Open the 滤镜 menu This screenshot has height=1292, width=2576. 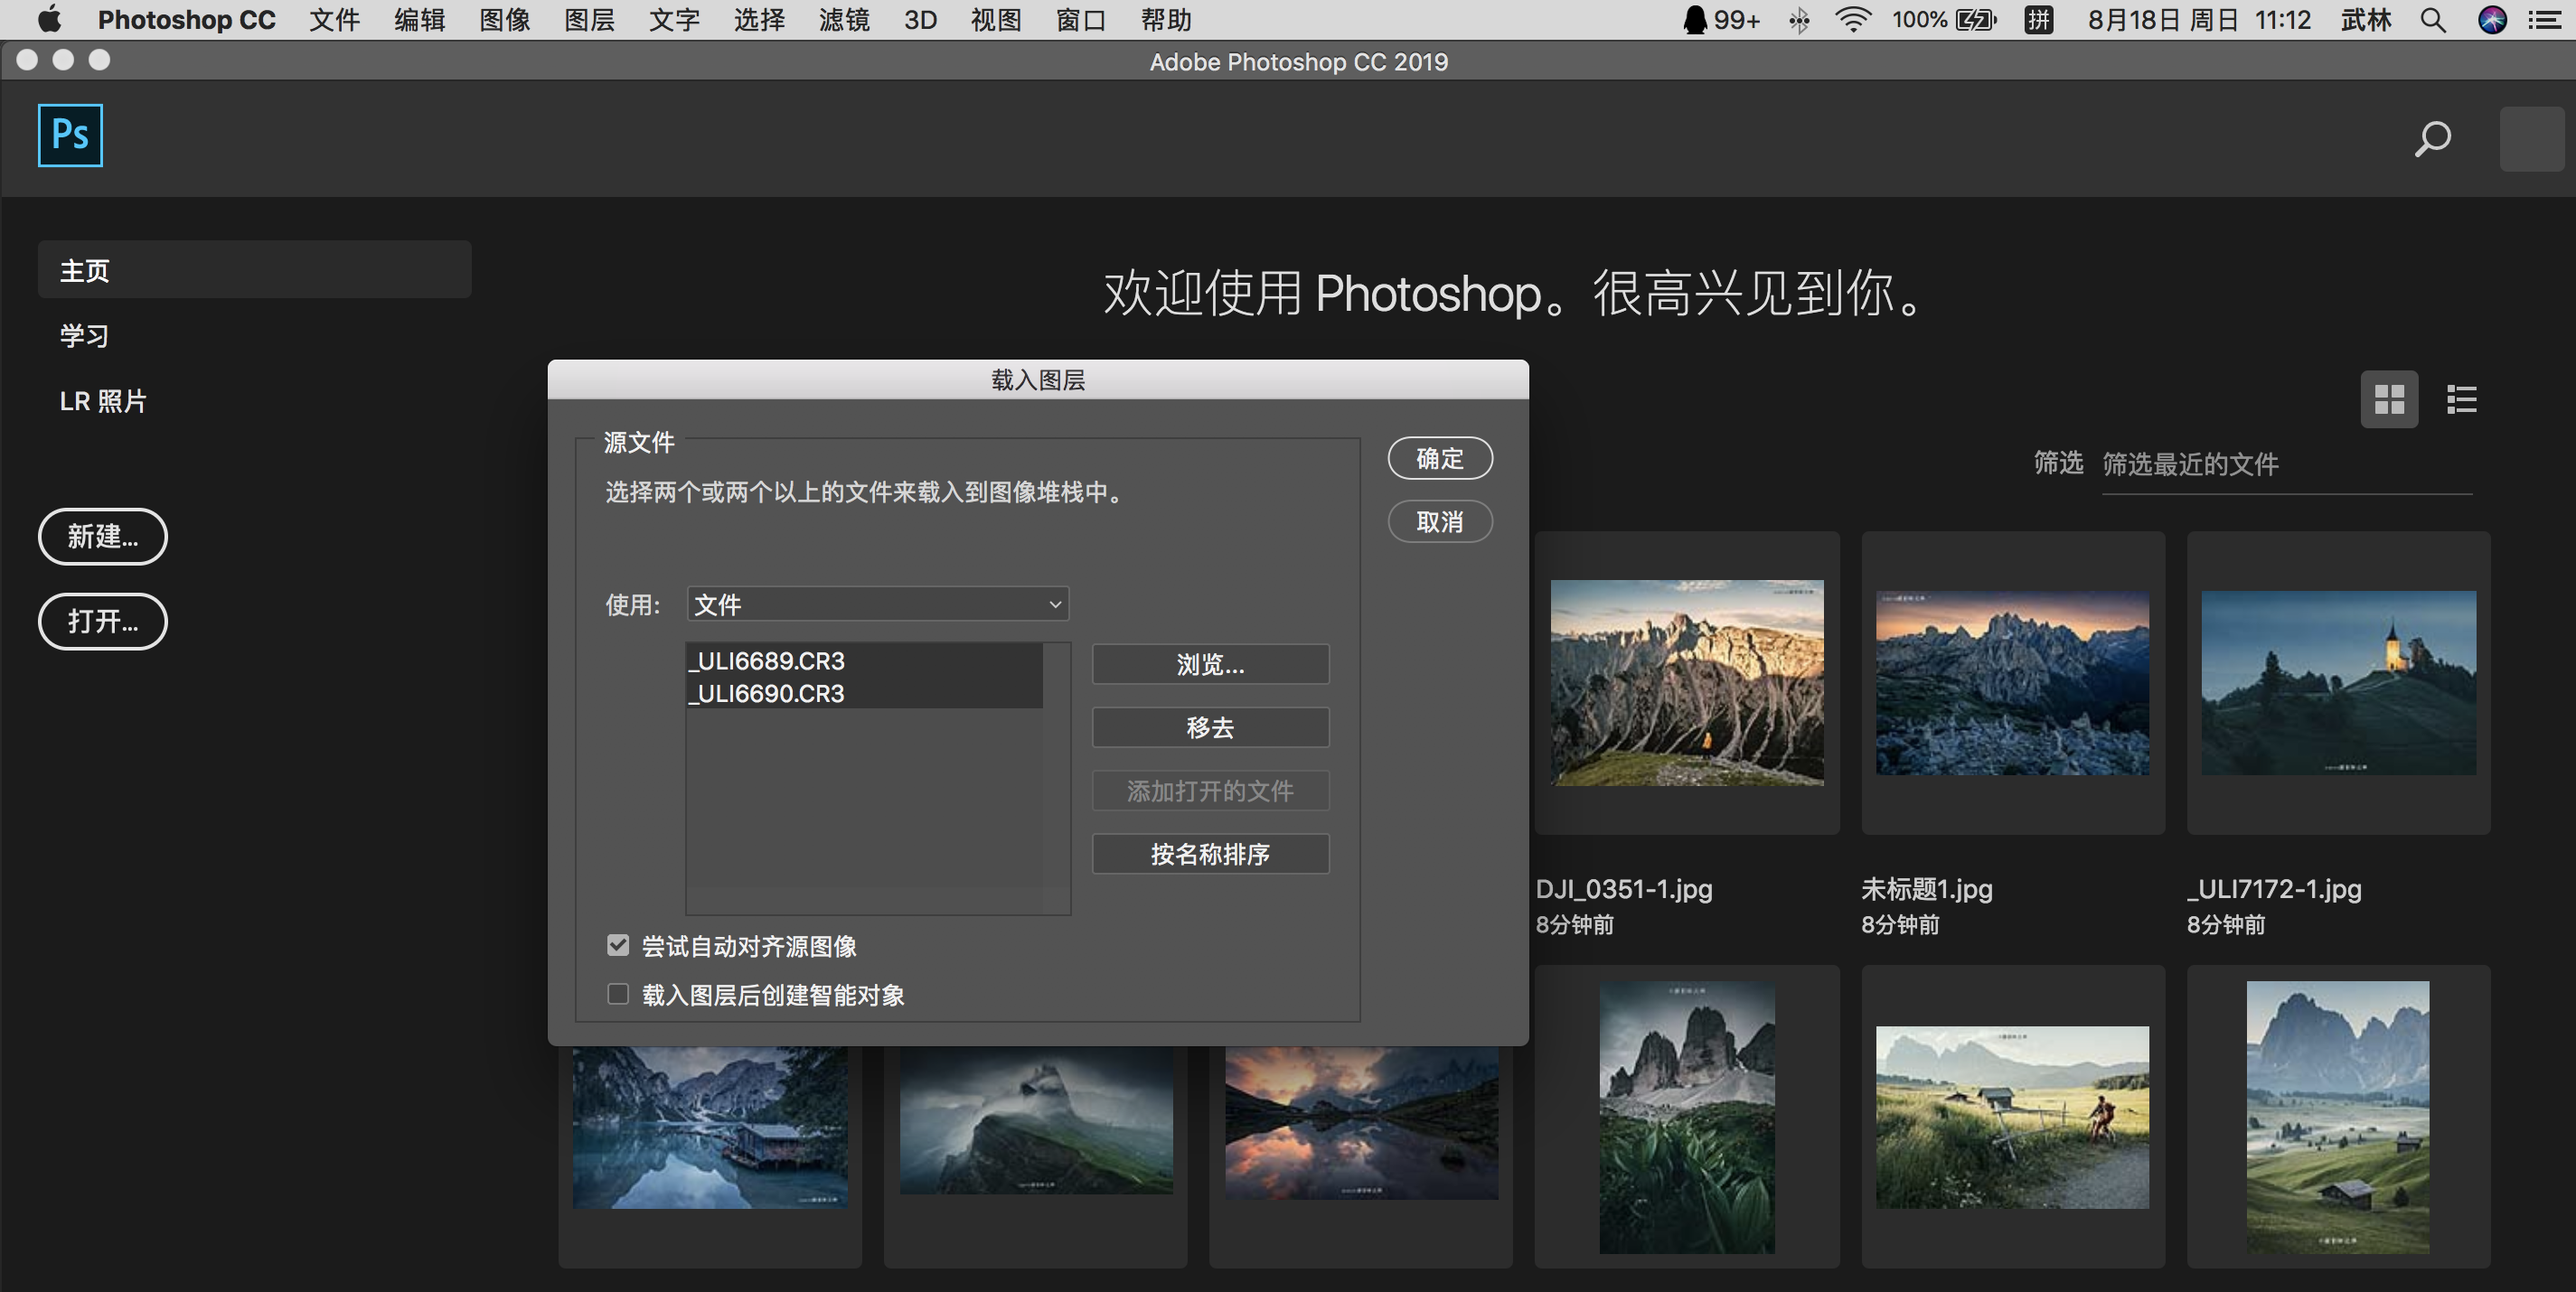coord(843,20)
